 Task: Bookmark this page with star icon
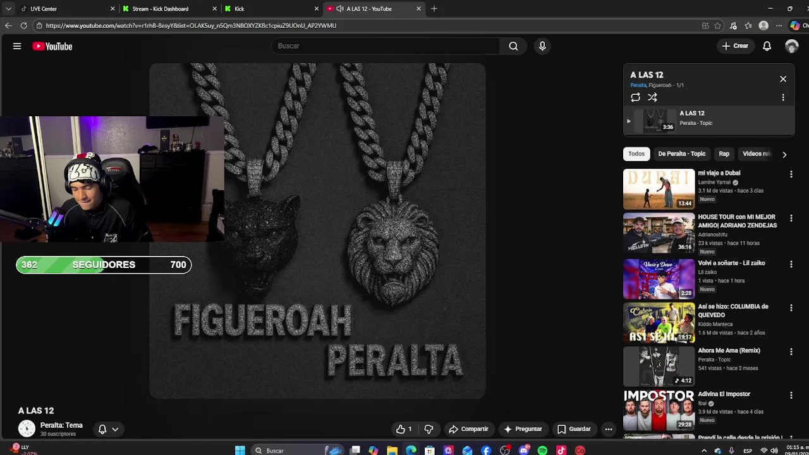[717, 26]
